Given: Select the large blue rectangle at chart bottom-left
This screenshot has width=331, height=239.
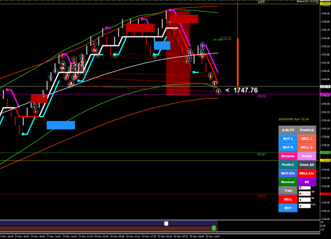Looking at the screenshot, I should pos(61,125).
